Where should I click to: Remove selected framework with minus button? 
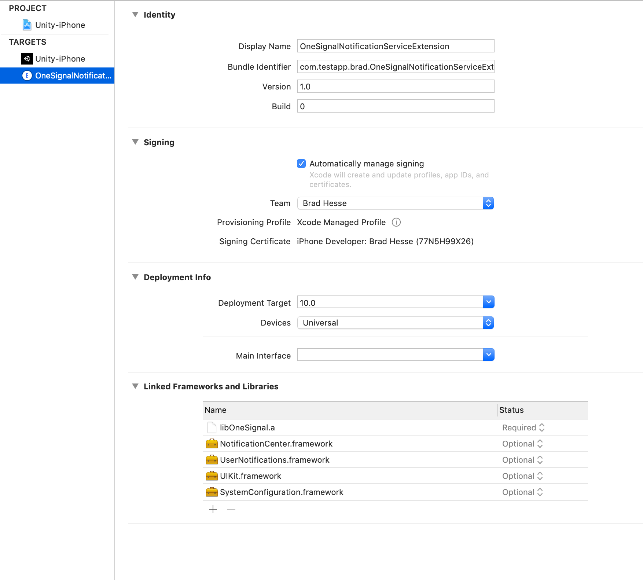point(231,509)
